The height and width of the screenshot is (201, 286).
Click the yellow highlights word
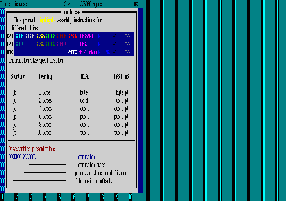point(46,20)
